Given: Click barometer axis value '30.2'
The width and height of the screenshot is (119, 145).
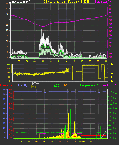Looking at the screenshot, I should click(110, 6).
